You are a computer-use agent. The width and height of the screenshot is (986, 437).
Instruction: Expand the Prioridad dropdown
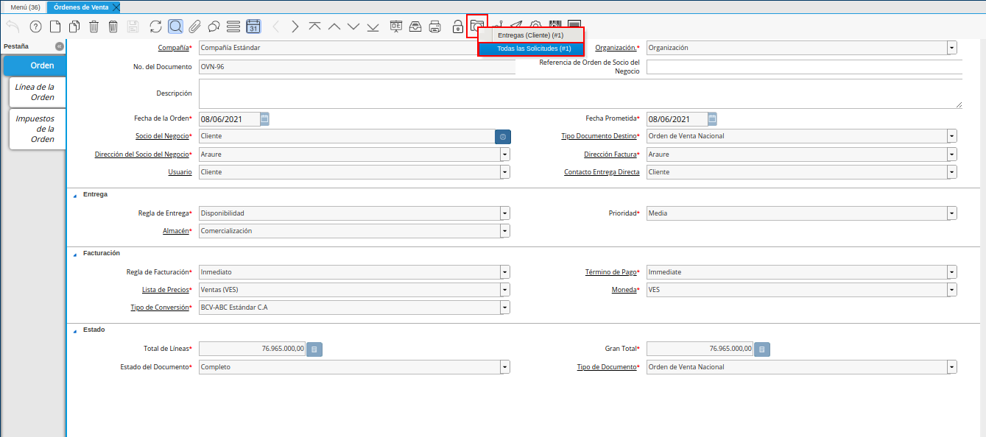coord(952,213)
